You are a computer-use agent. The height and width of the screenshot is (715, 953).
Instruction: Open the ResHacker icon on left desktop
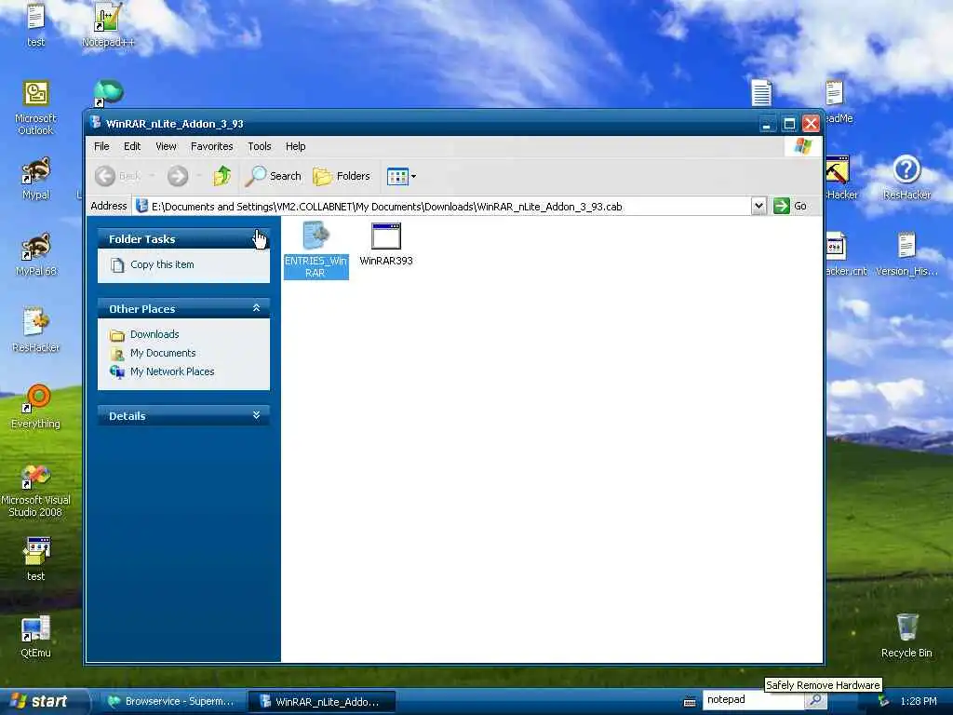click(x=36, y=331)
